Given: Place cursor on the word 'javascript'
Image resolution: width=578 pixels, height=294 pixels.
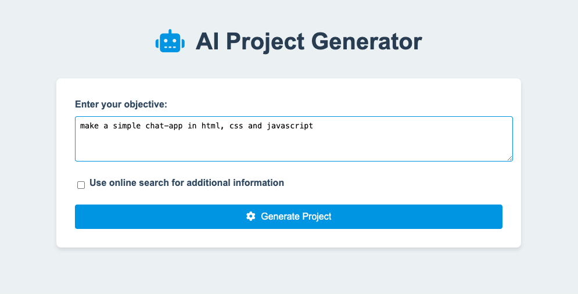Looking at the screenshot, I should (x=290, y=126).
